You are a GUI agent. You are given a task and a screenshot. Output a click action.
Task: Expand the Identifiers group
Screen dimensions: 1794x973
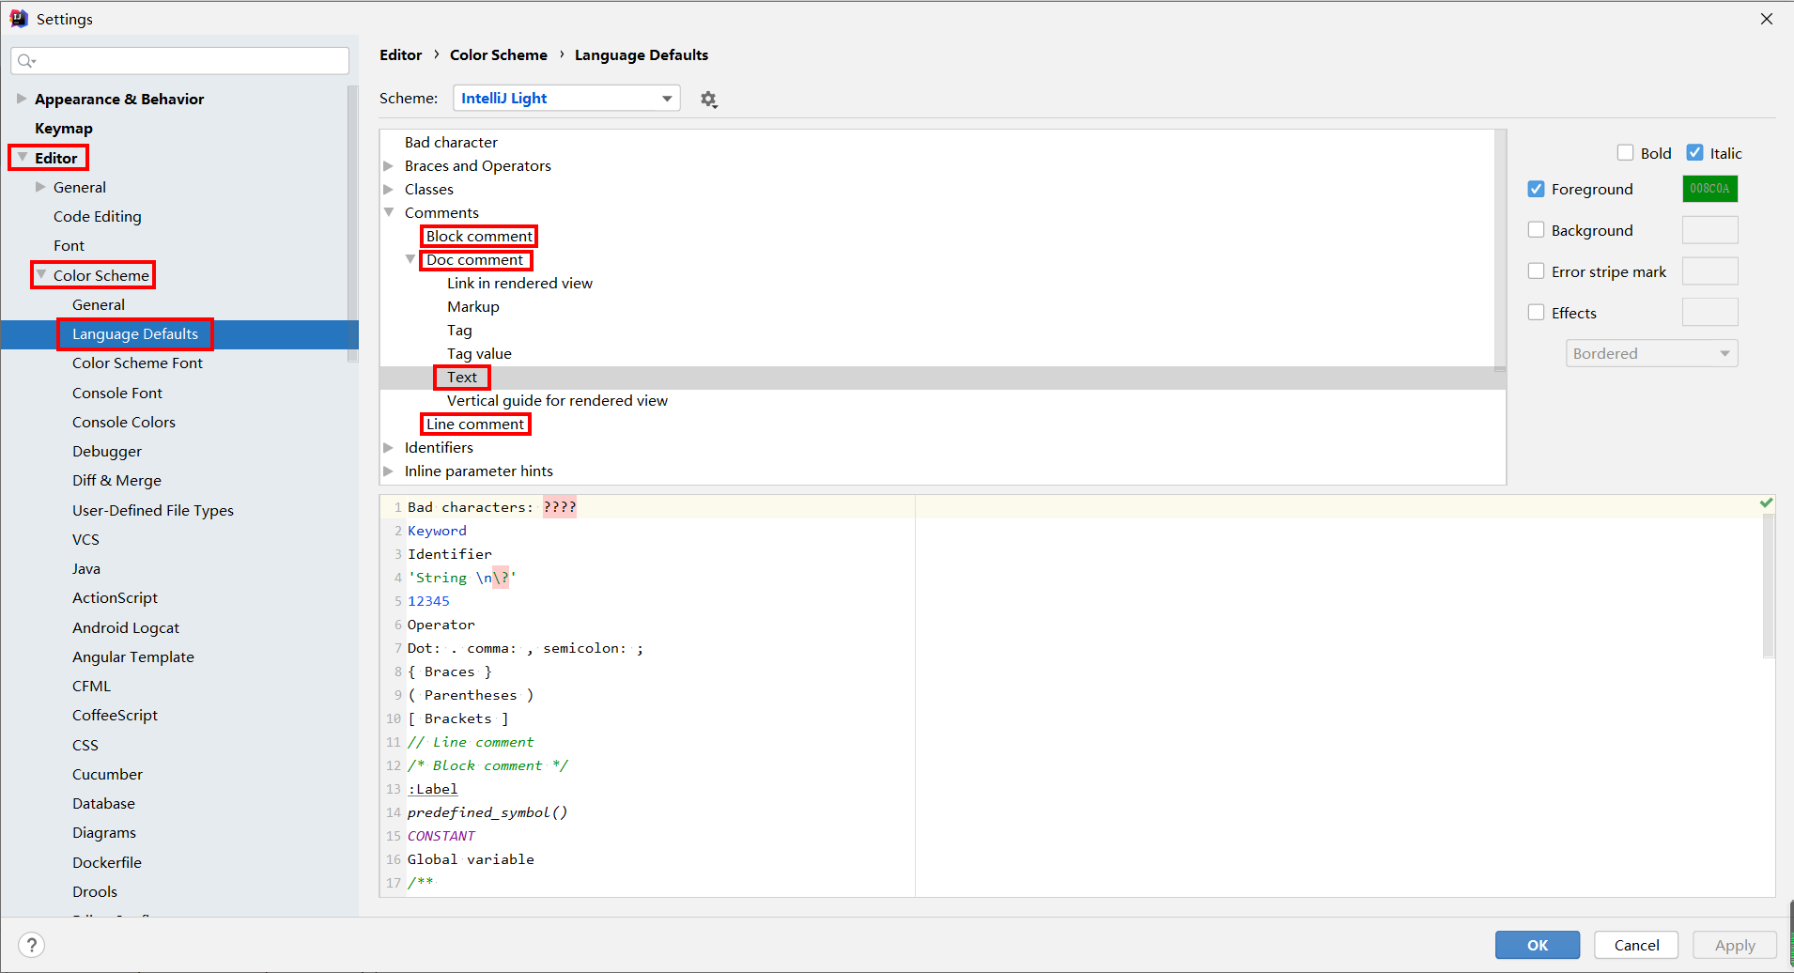(389, 447)
